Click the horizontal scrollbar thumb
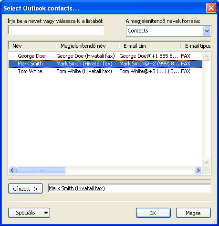The image size is (219, 226). pos(42,171)
